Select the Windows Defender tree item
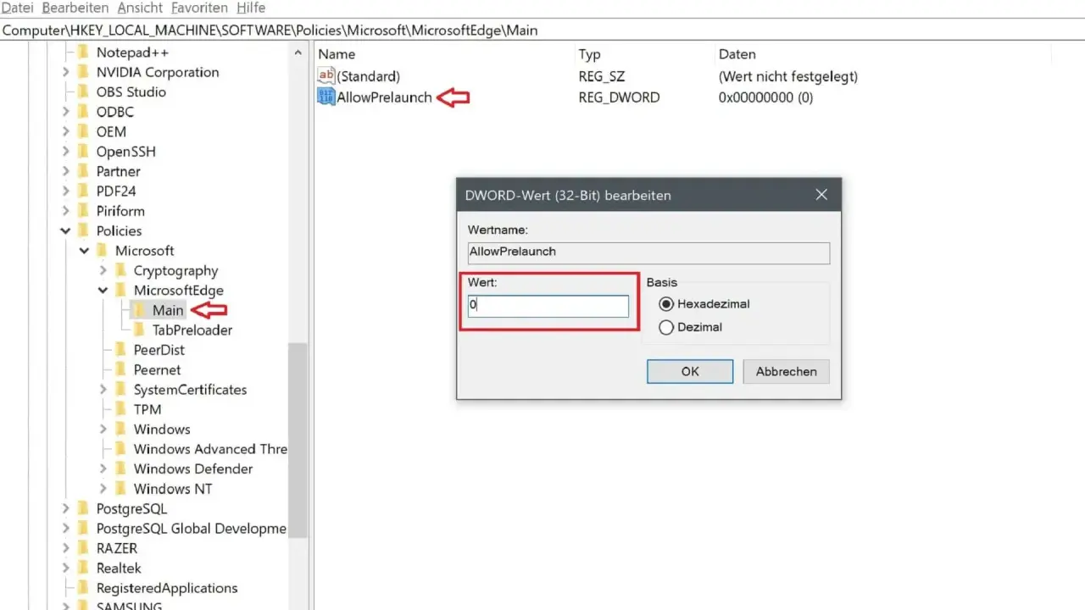This screenshot has width=1085, height=610. [193, 469]
